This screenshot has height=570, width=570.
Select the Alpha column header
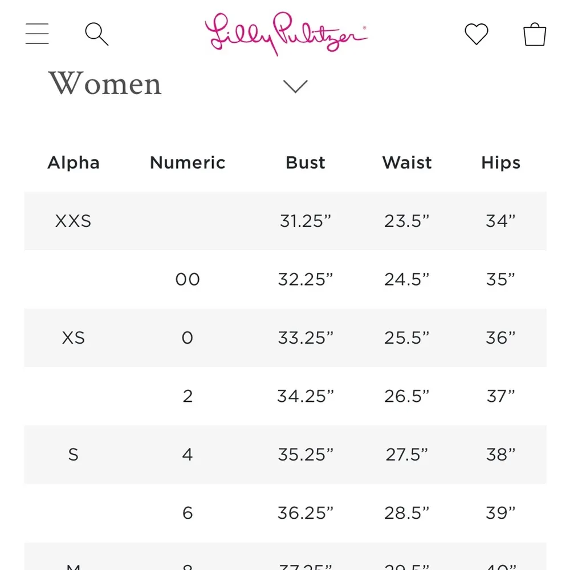(x=74, y=163)
